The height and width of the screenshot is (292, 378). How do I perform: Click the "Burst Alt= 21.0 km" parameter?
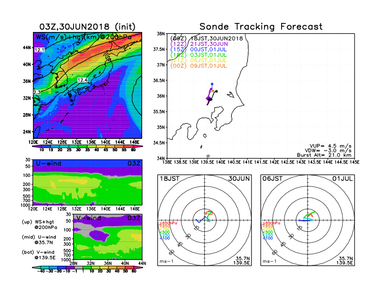(324, 155)
